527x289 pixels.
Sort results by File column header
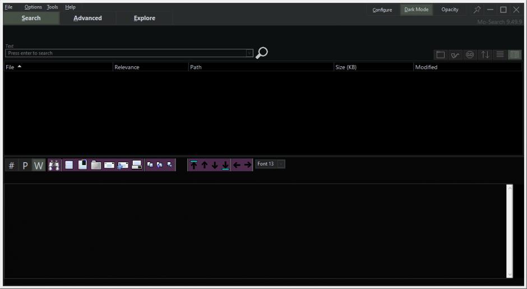pyautogui.click(x=58, y=67)
